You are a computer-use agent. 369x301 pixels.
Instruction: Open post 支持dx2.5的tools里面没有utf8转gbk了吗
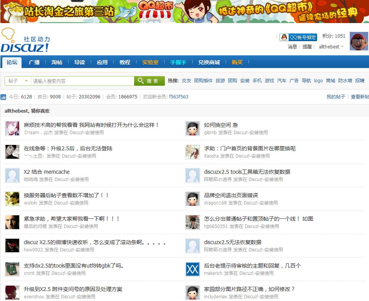click(74, 266)
